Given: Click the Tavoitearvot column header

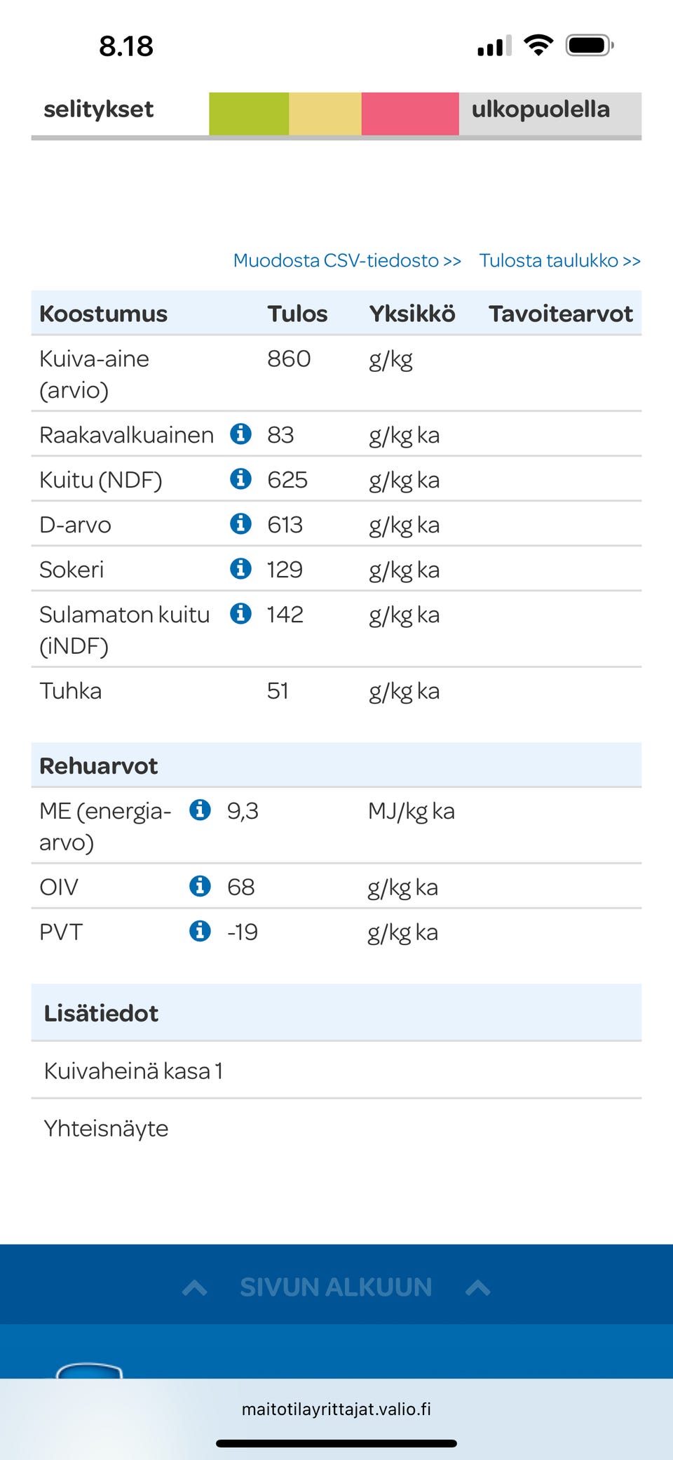Looking at the screenshot, I should pyautogui.click(x=561, y=314).
